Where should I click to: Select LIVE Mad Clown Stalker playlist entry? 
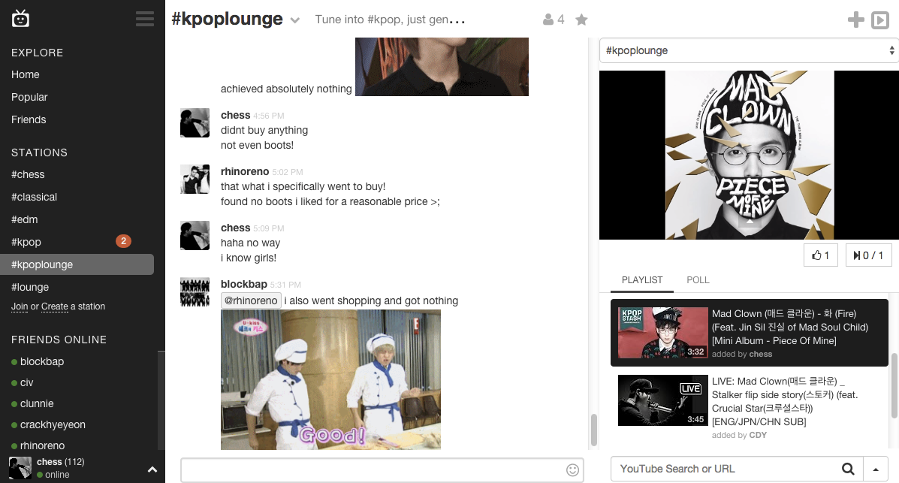pyautogui.click(x=750, y=407)
